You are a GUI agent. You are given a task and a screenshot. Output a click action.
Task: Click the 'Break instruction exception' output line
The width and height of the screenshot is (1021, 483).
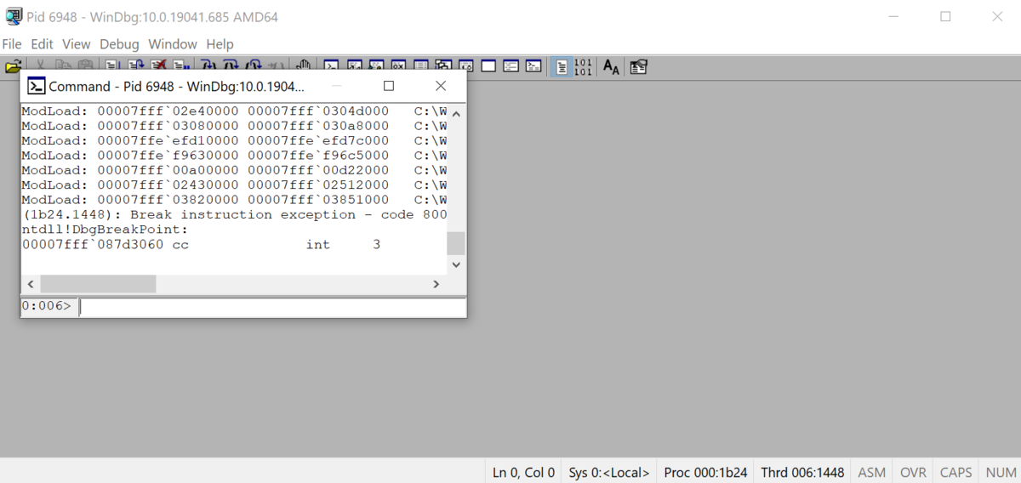[234, 214]
